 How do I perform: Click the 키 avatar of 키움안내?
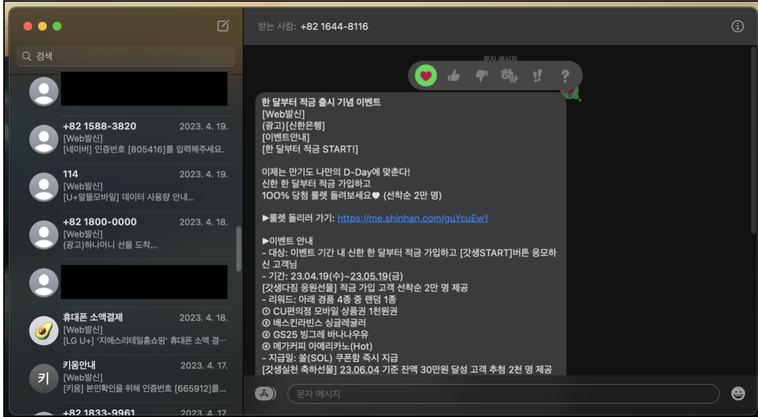(x=44, y=379)
